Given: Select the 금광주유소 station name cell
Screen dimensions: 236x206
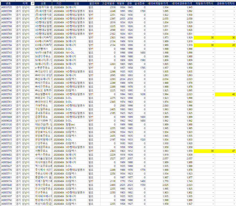Looking at the screenshot, I should (43, 117).
